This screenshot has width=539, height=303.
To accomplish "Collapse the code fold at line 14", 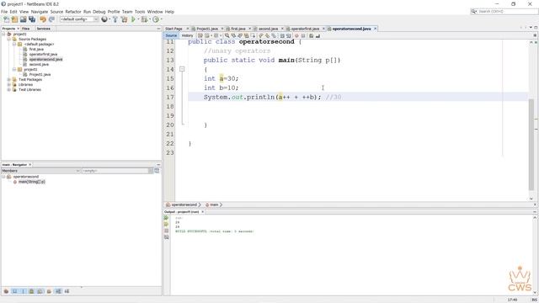I will [182, 69].
